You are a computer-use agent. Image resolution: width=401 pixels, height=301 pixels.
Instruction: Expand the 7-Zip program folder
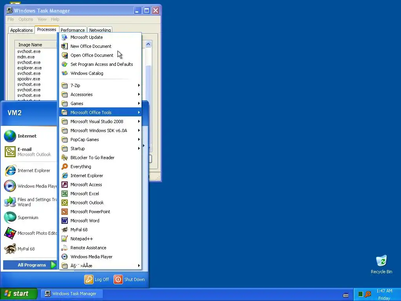[100, 85]
